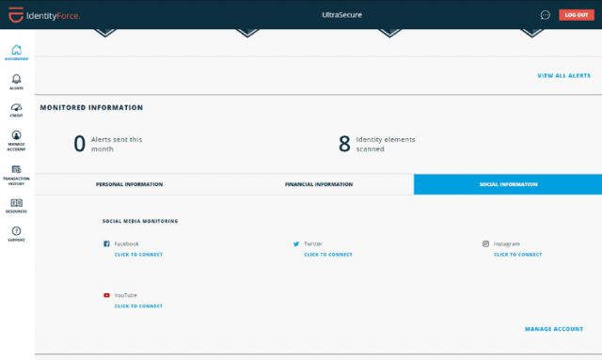Switch to Personal Information tab
Viewport: 602px width, 360px height.
coord(130,184)
